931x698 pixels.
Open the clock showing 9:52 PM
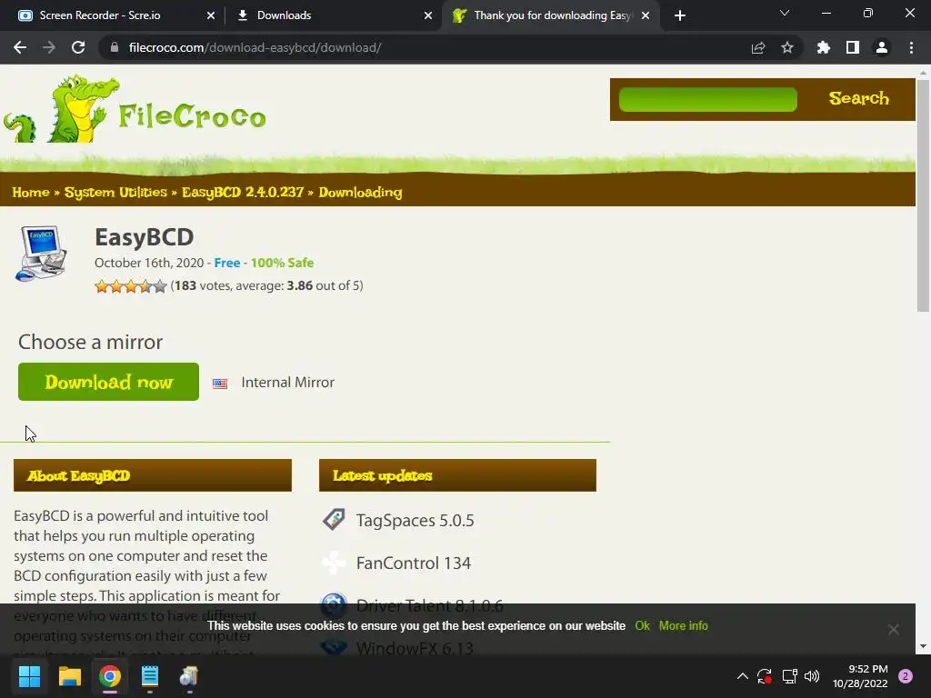860,676
